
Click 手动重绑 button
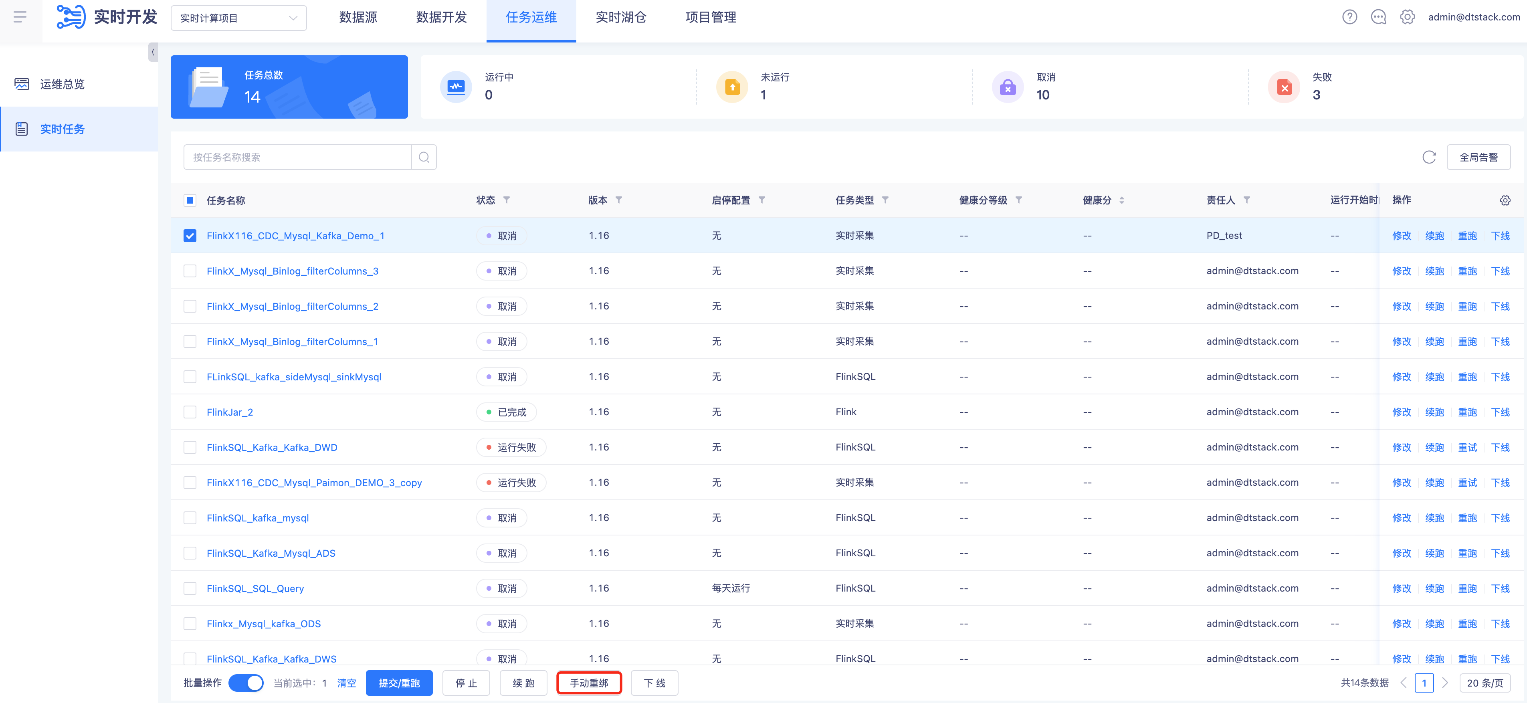589,683
